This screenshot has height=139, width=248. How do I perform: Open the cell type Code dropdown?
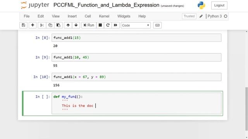[x=136, y=25]
